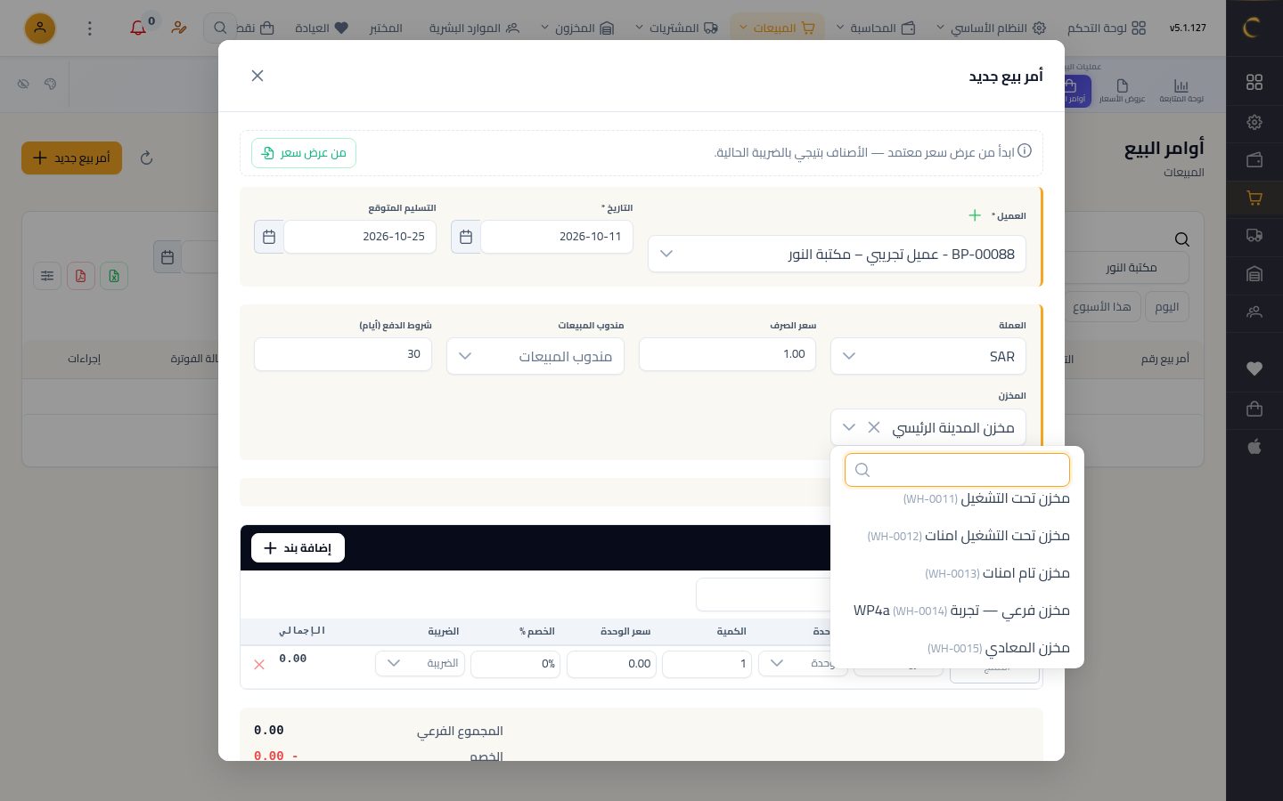Delete the line item with the red X
The height and width of the screenshot is (801, 1283).
coord(259,664)
